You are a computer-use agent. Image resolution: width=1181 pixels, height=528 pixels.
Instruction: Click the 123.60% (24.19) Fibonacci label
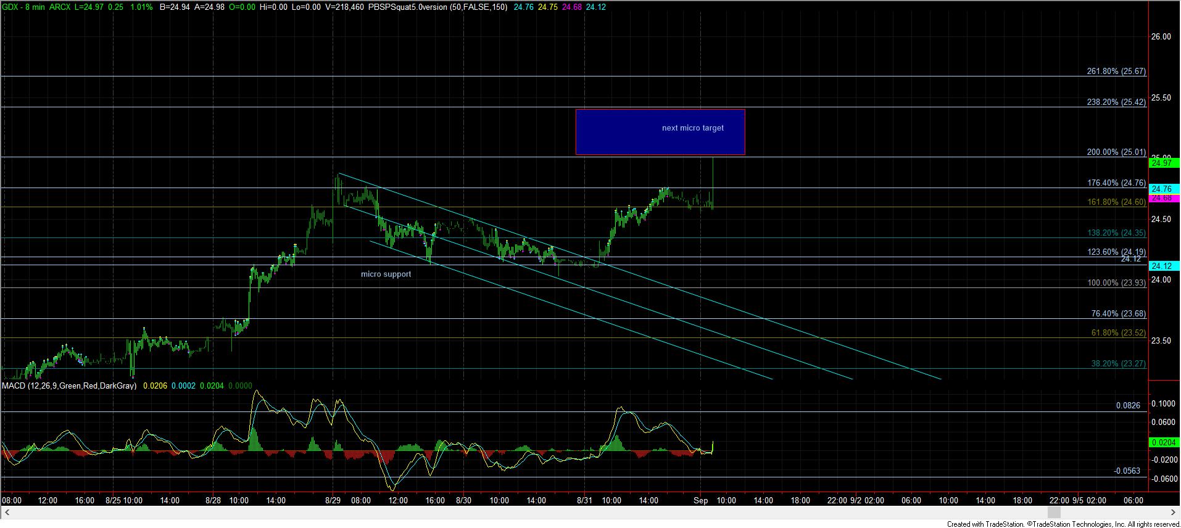1116,252
